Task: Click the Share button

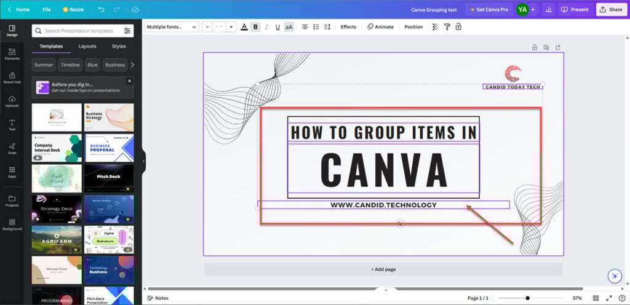Action: (611, 9)
